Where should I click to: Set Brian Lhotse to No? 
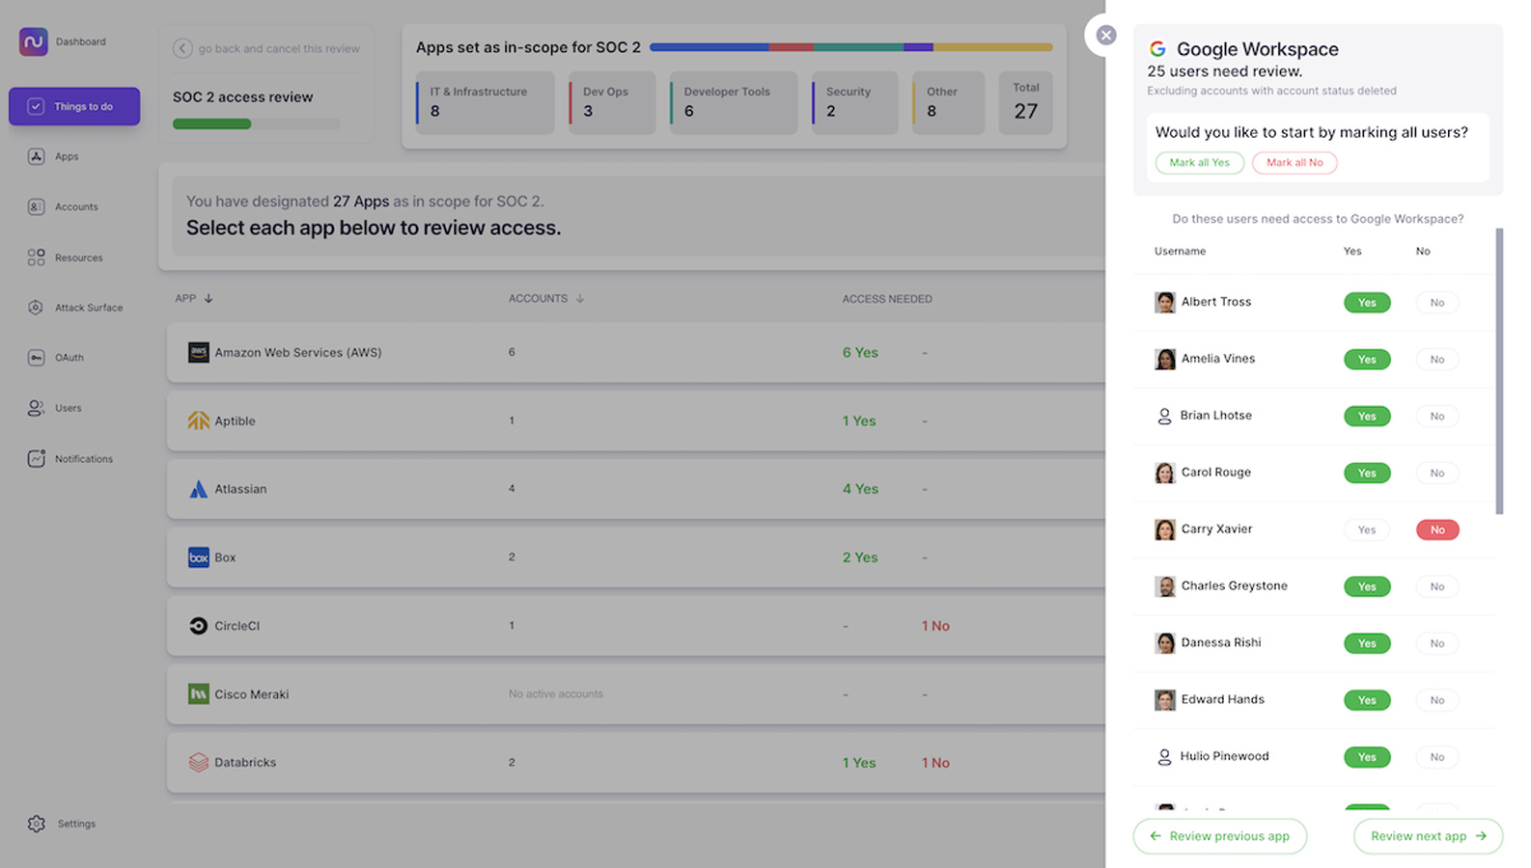pyautogui.click(x=1437, y=417)
